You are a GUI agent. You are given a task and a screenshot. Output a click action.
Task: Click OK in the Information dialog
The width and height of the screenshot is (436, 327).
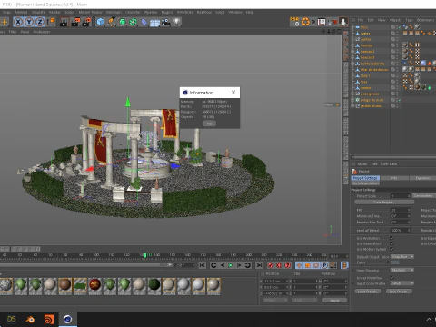[x=209, y=124]
